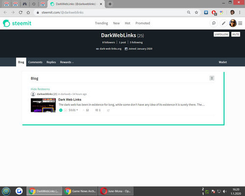Click darkweblinks author avatar icon
This screenshot has width=245, height=196.
click(33, 94)
